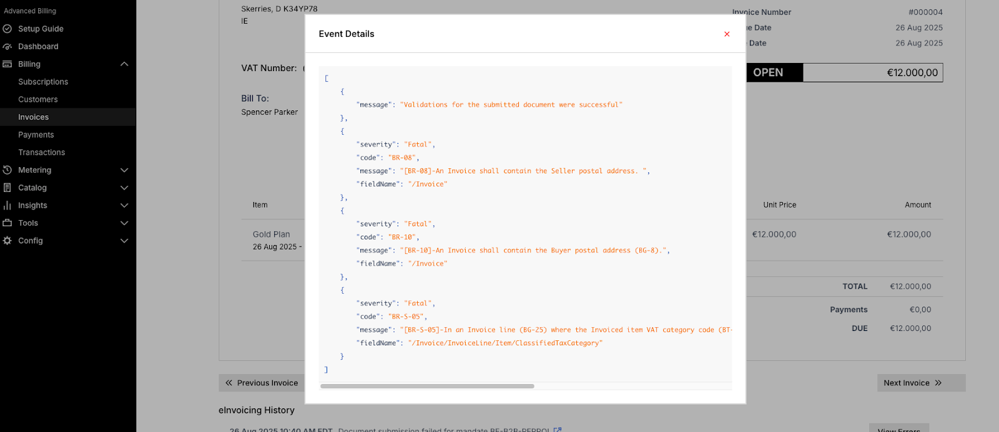The width and height of the screenshot is (999, 432).
Task: Click the Seller postal address message
Action: tap(523, 171)
